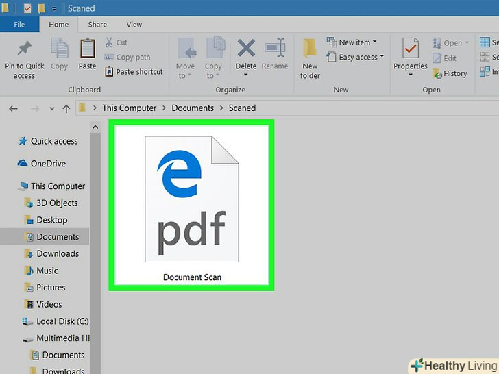Screen dimensions: 499x374
Task: Expand chevron after This Computer in path
Action: coord(165,108)
